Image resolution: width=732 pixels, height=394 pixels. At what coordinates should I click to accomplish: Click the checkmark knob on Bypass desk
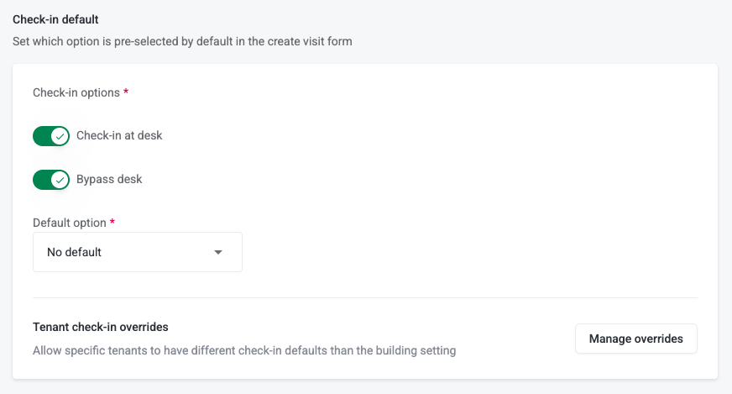pos(59,180)
